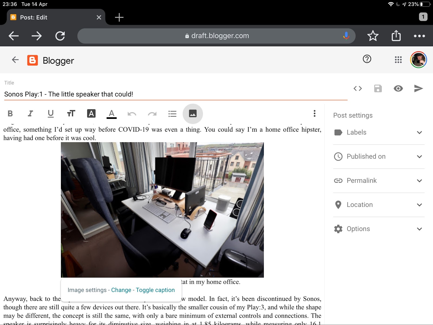This screenshot has height=325, width=433.
Task: Expand the Permalink settings
Action: [379, 181]
